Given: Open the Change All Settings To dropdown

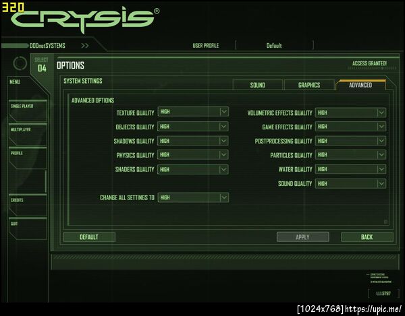Looking at the screenshot, I should (x=193, y=197).
